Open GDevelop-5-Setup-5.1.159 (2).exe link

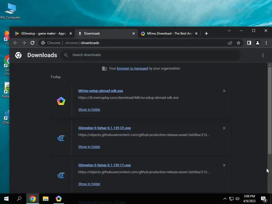pos(104,128)
